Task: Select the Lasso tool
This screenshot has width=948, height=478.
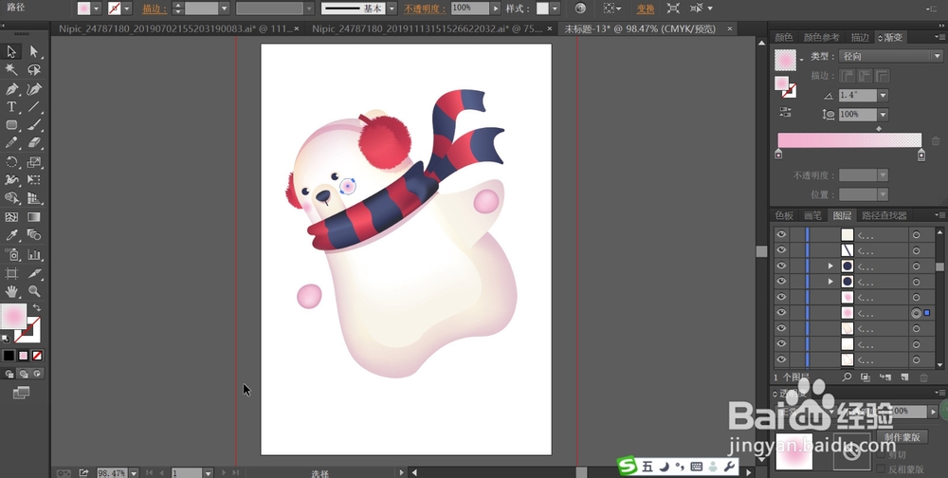Action: click(34, 70)
